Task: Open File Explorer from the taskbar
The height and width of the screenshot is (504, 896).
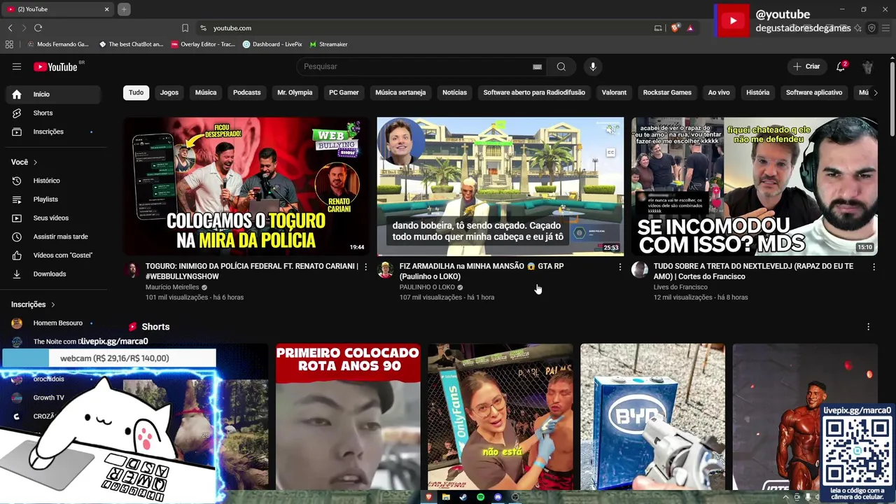Action: 446,497
